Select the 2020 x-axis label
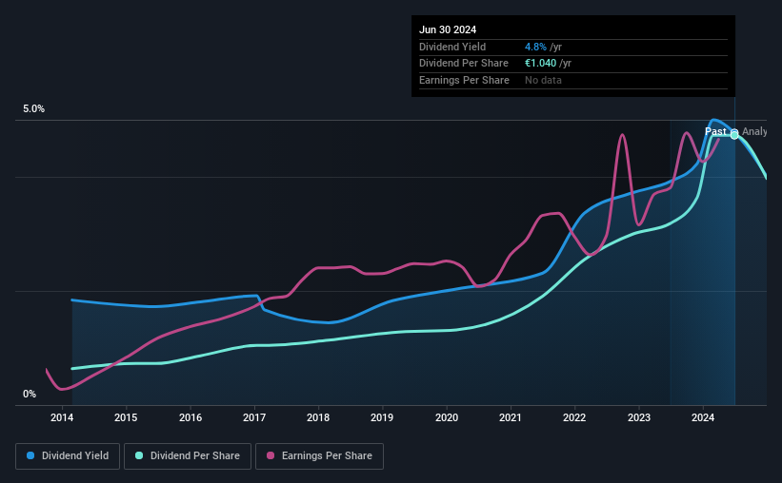This screenshot has height=483, width=782. tap(447, 417)
